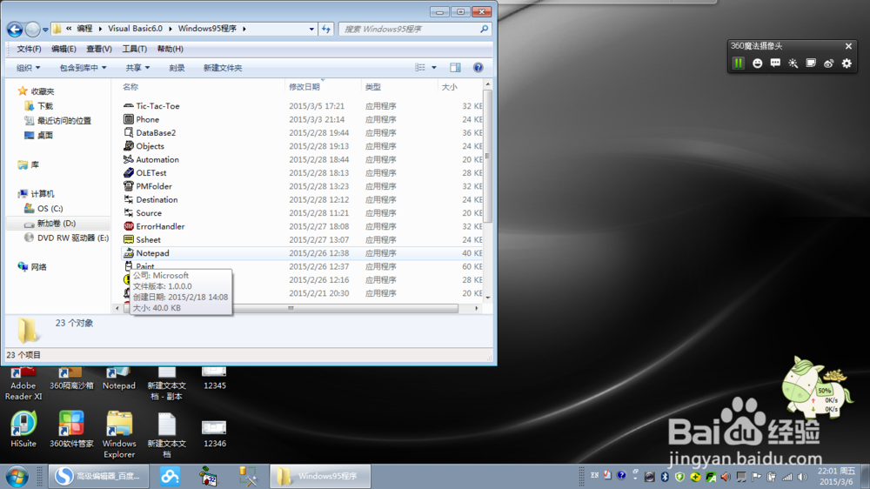Open recent pages dropdown beside nav arrows
Screen dimensions: 870x489
coord(45,30)
